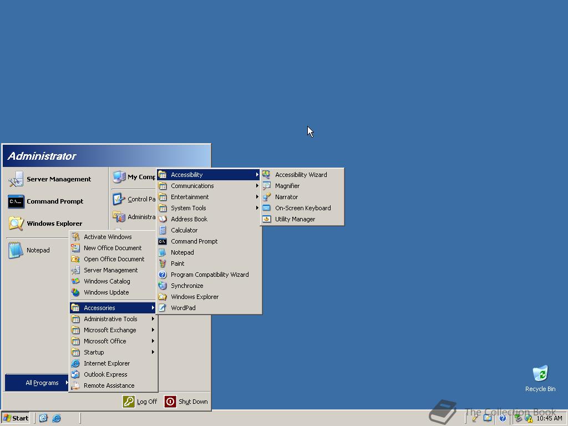This screenshot has height=426, width=568.
Task: Click Show Desktop quick launch icon
Action: [43, 418]
